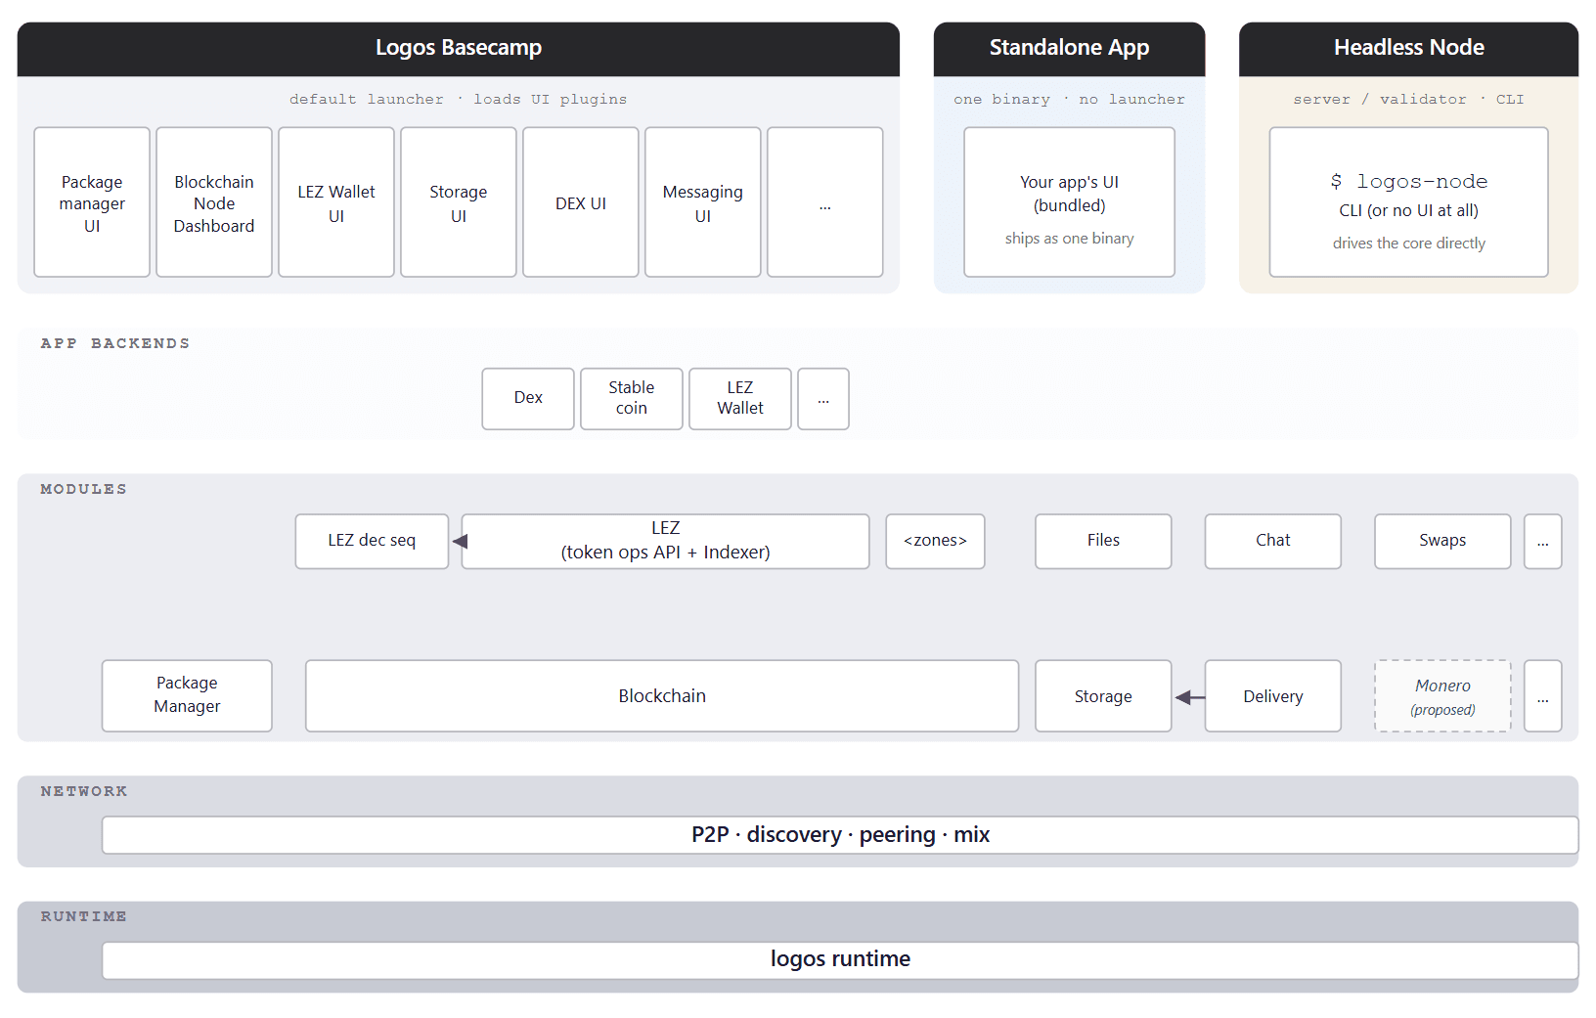Select the Standalone App header
The height and width of the screenshot is (1018, 1596).
coord(1069,49)
